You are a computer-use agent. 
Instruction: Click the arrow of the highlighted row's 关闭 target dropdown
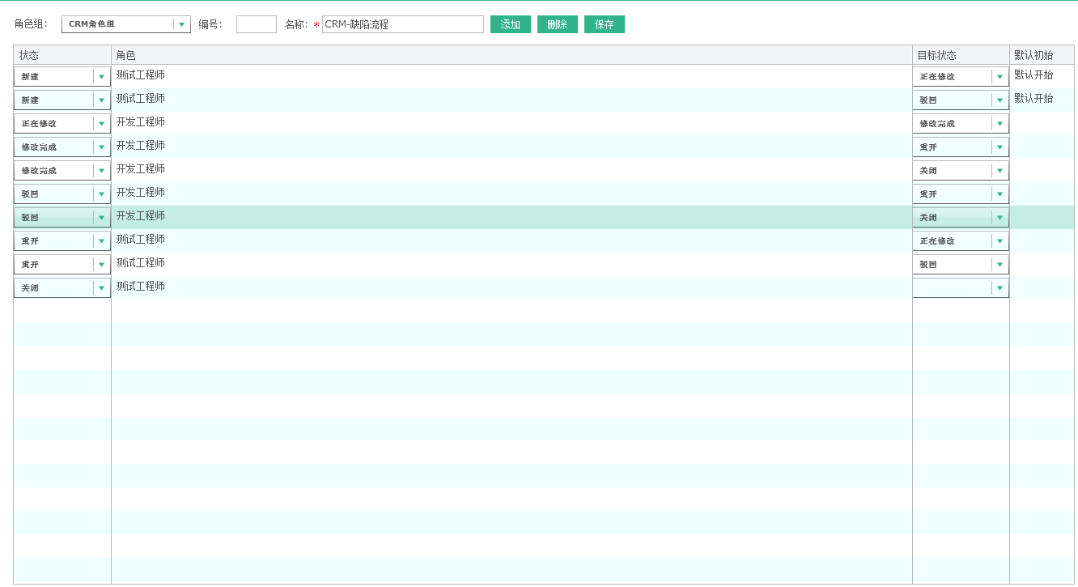click(x=999, y=218)
